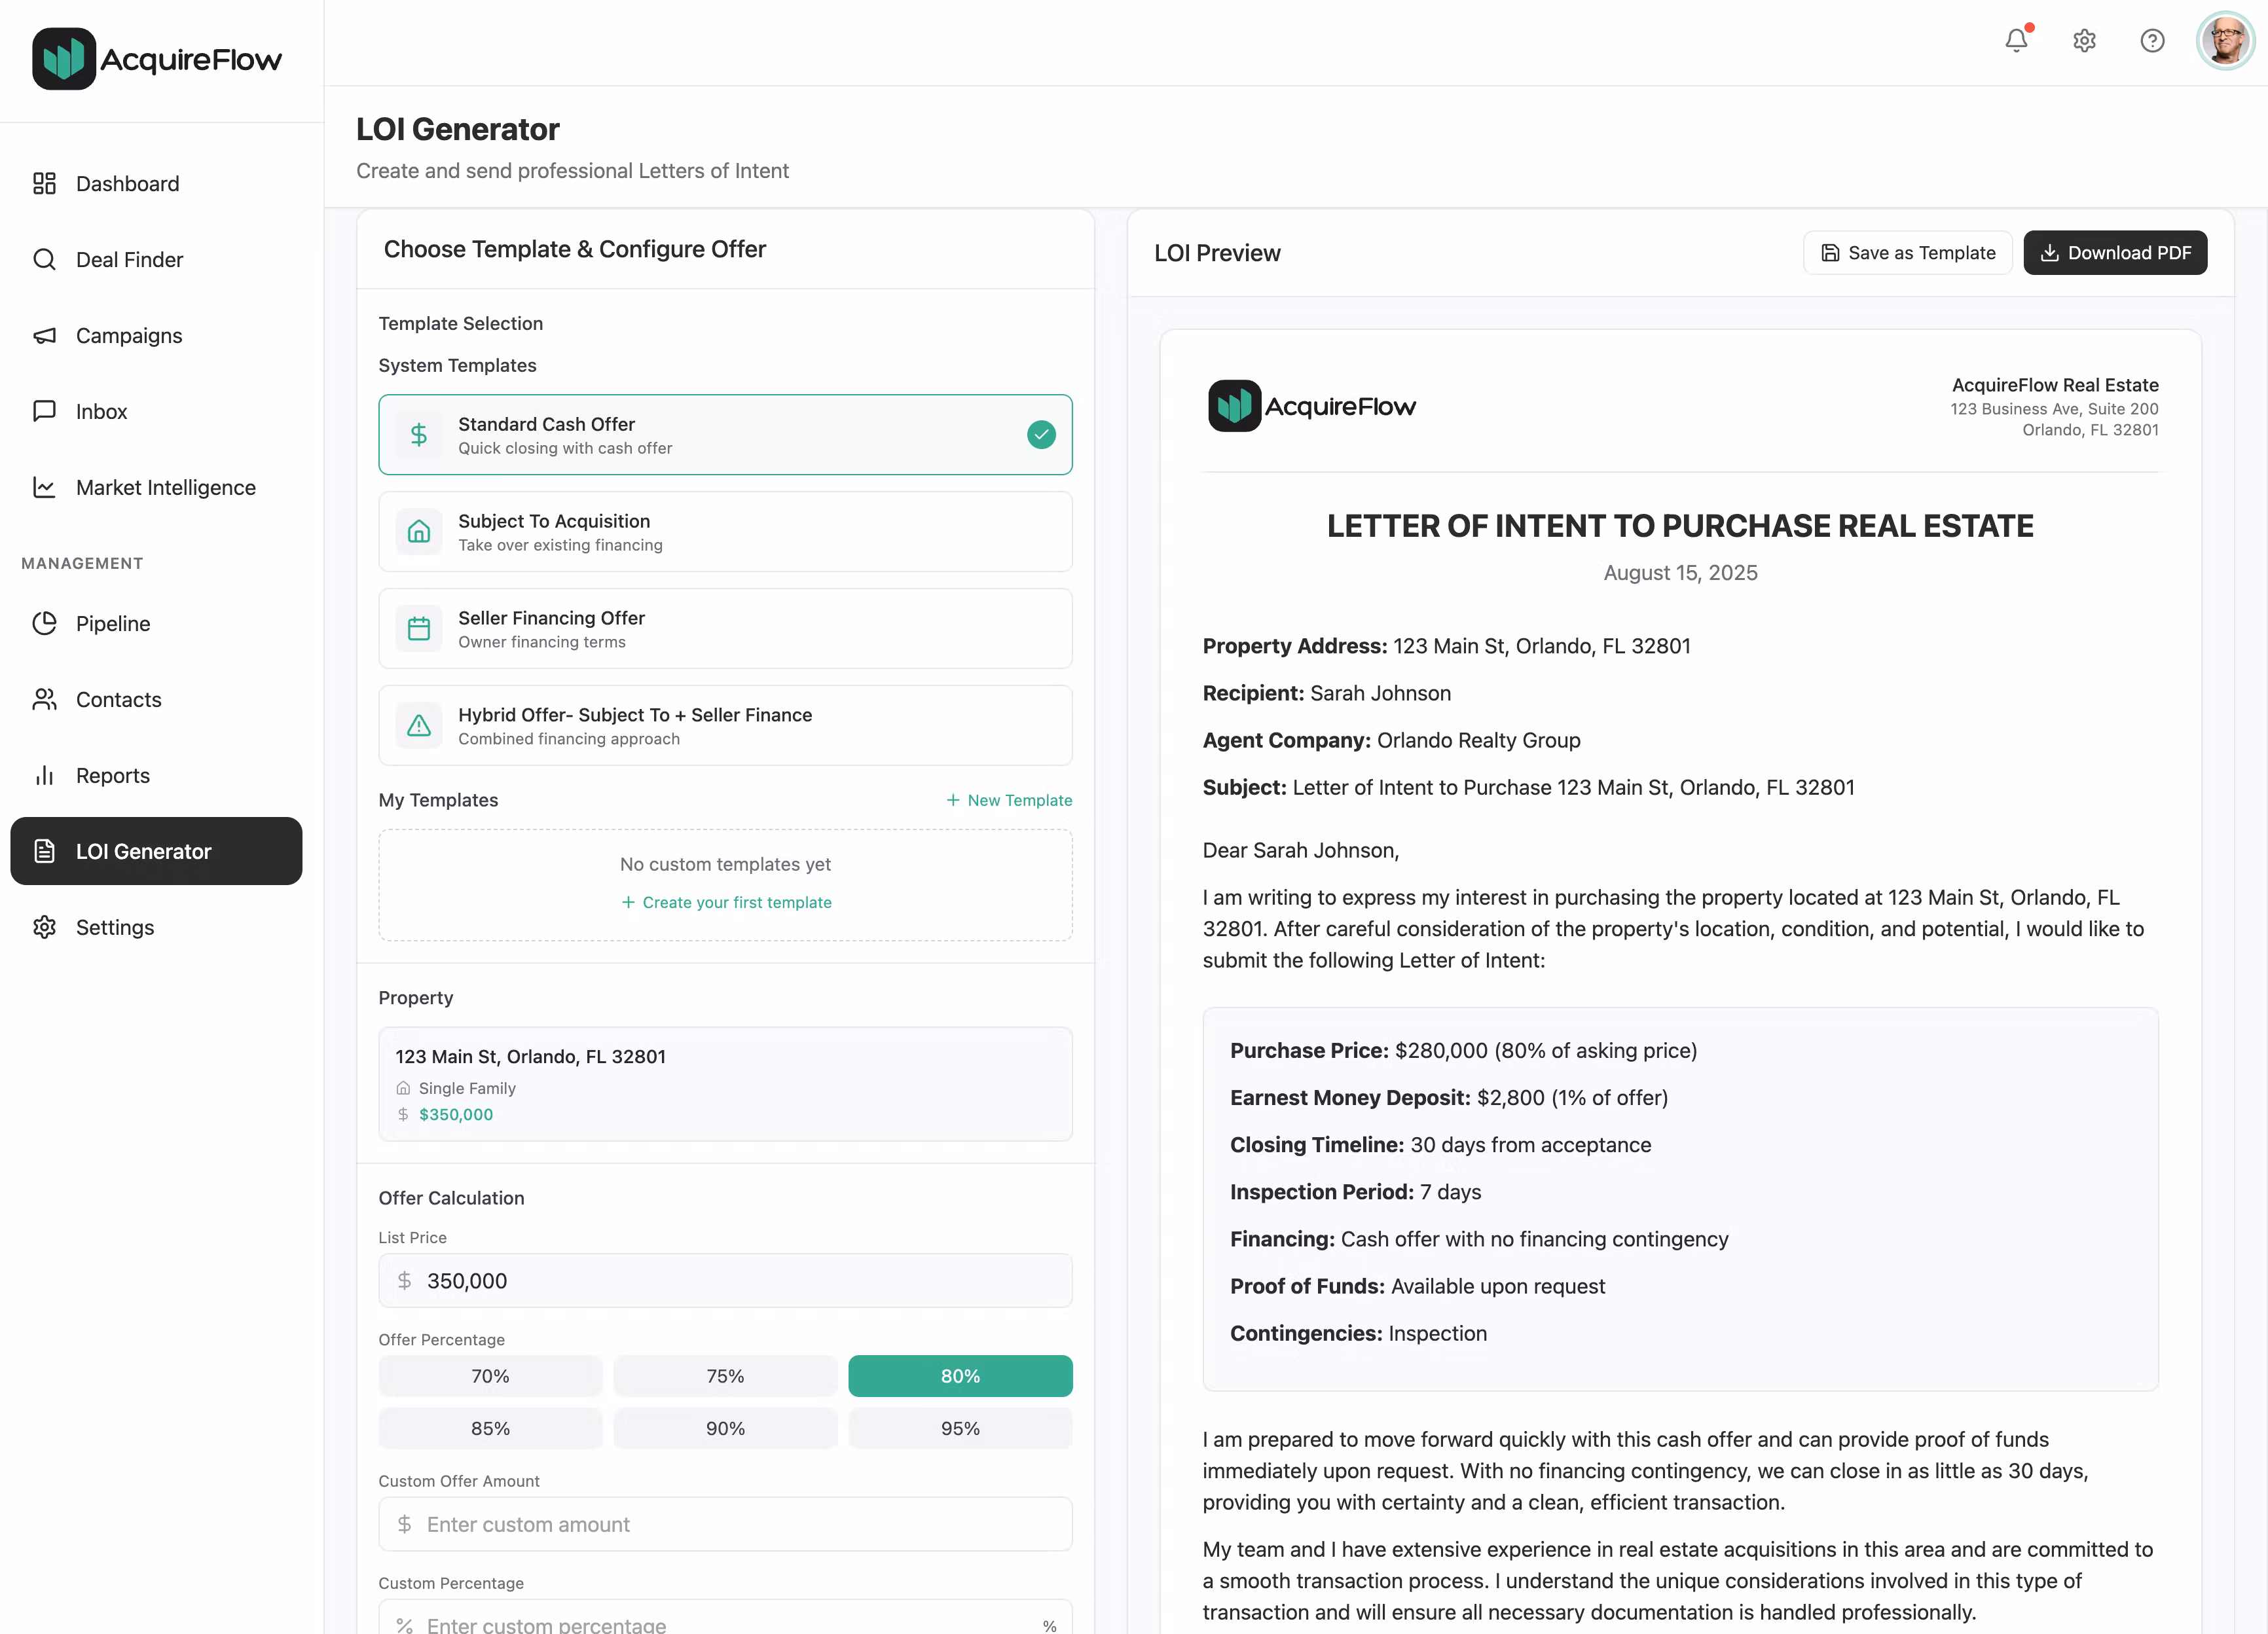Open the Inbox menu item
The height and width of the screenshot is (1634, 2268).
pos(102,412)
